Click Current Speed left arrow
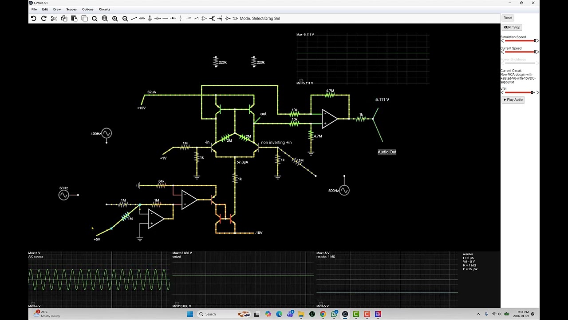 click(502, 52)
